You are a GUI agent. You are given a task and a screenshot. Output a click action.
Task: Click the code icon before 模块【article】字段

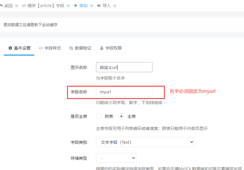click(x=24, y=6)
